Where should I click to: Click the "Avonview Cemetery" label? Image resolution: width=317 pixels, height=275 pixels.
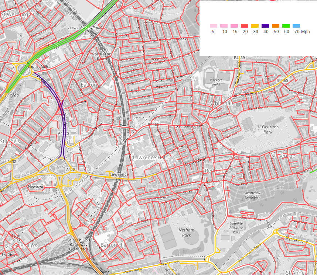pyautogui.click(x=252, y=195)
